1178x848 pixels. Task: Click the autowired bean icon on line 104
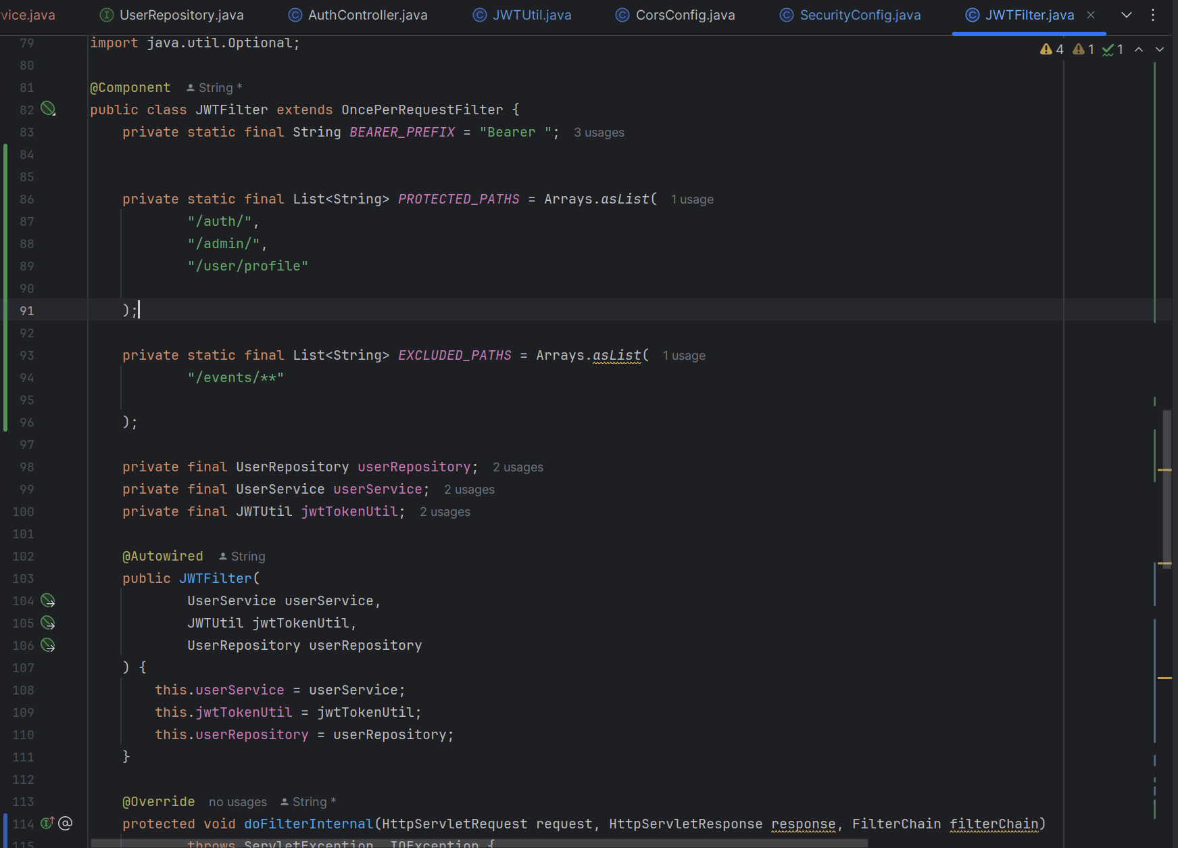(48, 600)
